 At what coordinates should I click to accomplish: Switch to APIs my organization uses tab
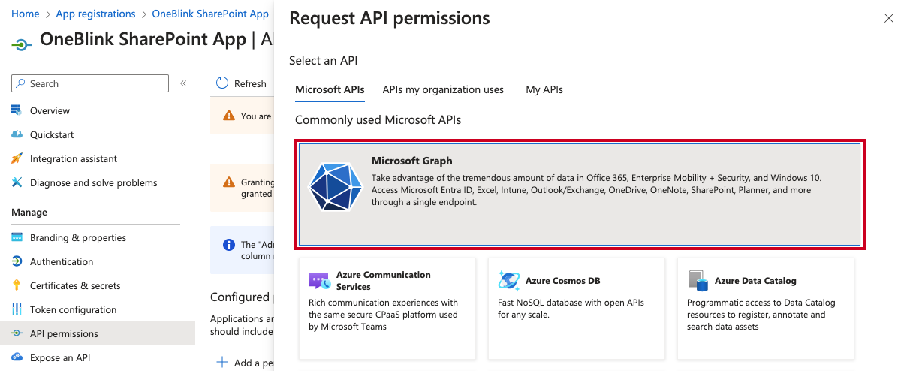[443, 89]
